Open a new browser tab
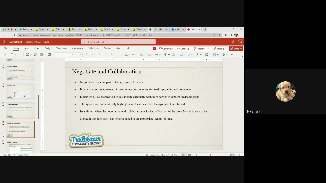 (205, 29)
